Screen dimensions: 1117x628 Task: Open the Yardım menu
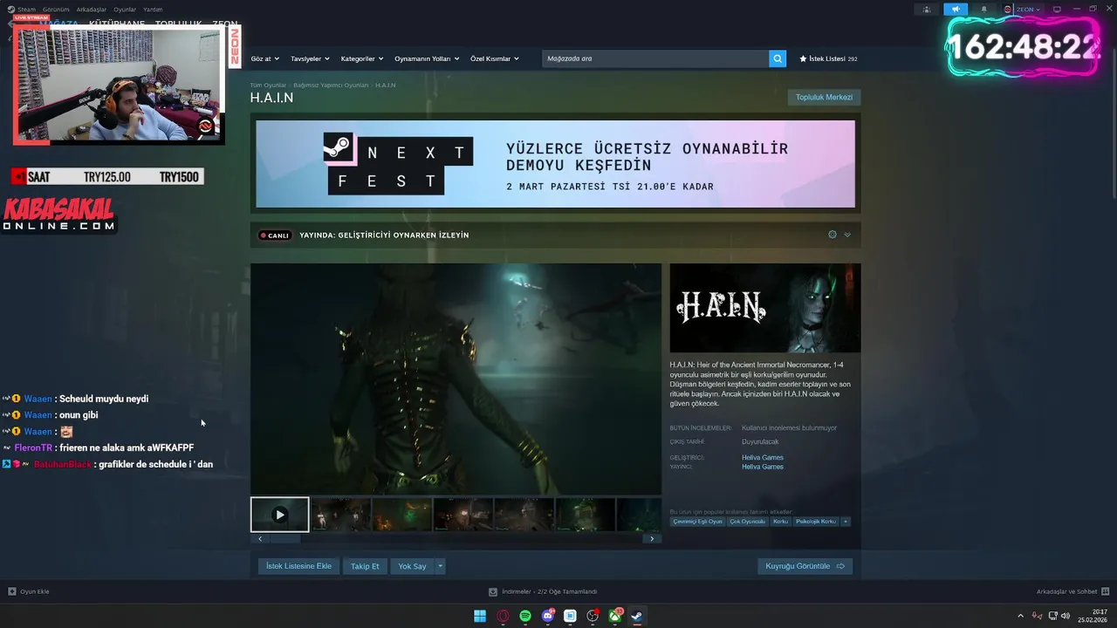pos(153,10)
